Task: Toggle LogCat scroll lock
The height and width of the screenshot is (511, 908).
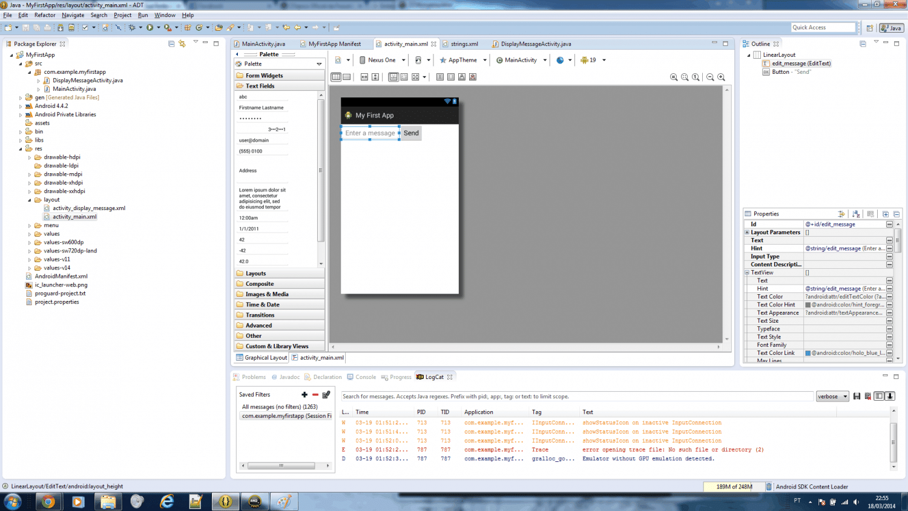Action: 890,396
